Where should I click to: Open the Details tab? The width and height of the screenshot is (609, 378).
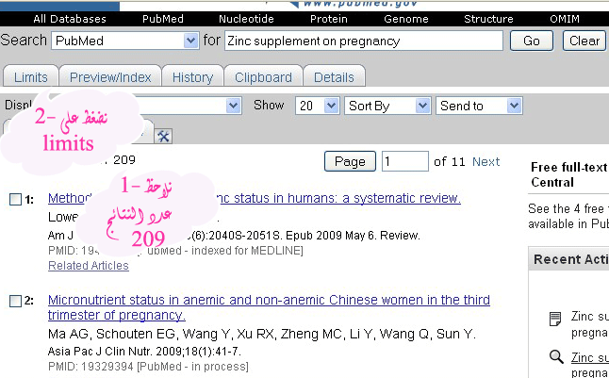pos(334,77)
